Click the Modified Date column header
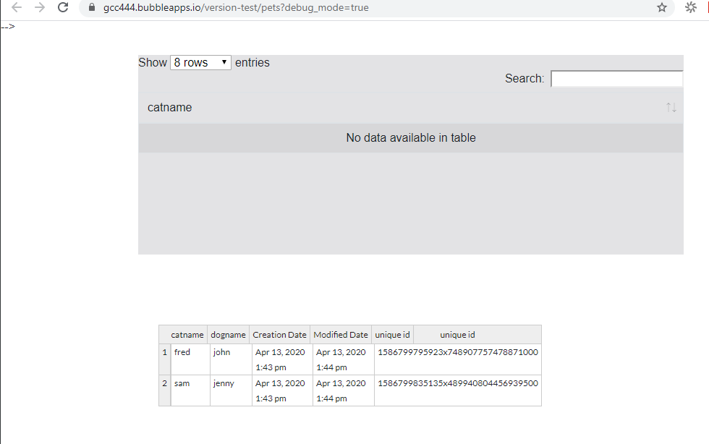 341,335
